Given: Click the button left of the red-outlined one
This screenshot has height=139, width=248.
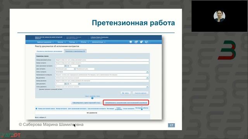Looking at the screenshot, I should [x=86, y=103].
